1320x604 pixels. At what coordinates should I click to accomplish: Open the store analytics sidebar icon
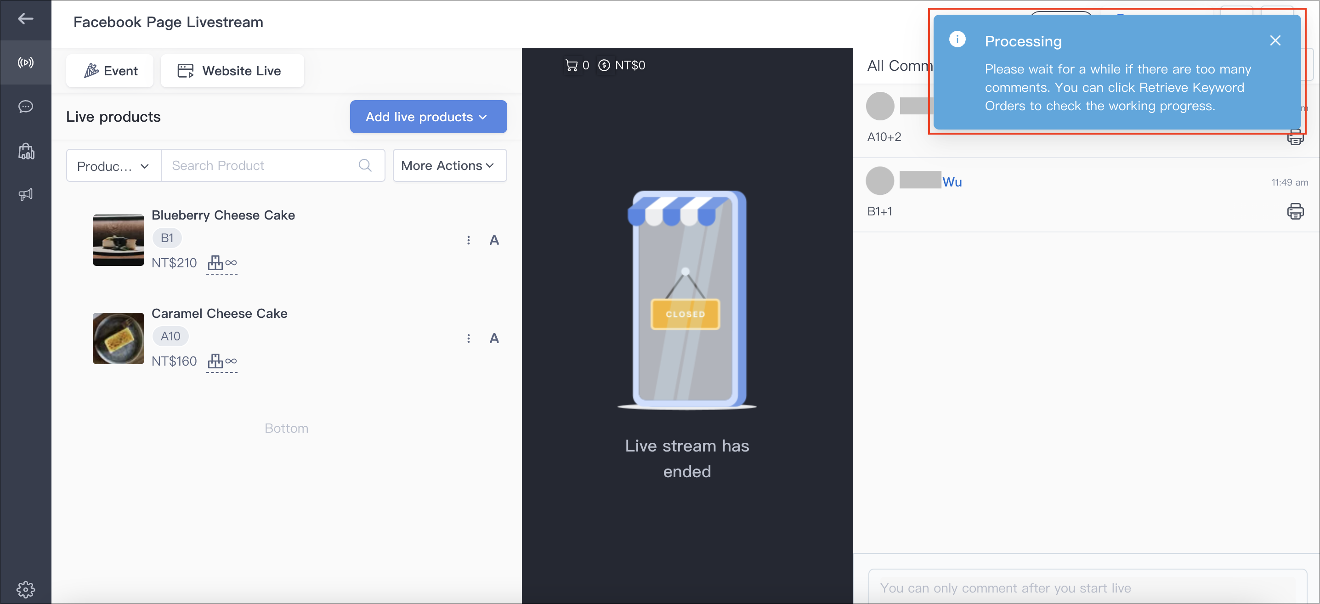[26, 151]
